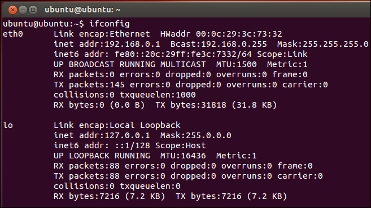The height and width of the screenshot is (208, 371).
Task: Click the MTU:16436 loopback value
Action: pyautogui.click(x=183, y=156)
